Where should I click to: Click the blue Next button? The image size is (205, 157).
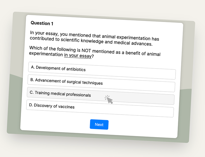point(99,125)
